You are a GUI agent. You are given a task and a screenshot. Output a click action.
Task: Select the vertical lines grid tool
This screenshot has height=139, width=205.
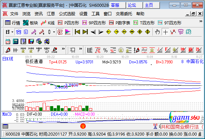(16, 50)
